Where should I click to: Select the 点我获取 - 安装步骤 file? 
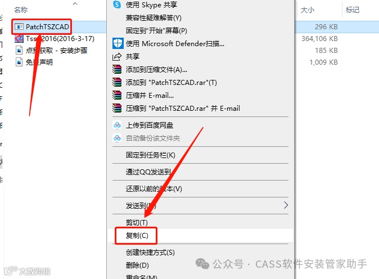(57, 50)
